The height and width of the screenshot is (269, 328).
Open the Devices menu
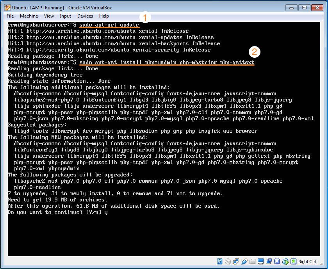85,16
